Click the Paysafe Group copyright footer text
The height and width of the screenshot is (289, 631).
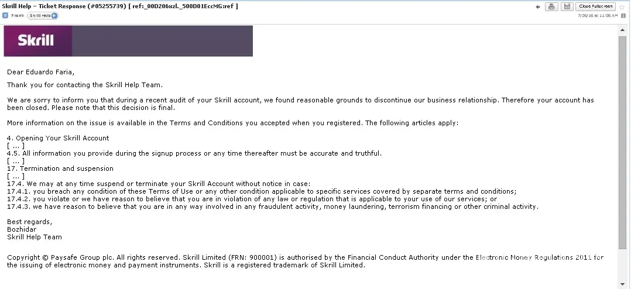tap(304, 261)
